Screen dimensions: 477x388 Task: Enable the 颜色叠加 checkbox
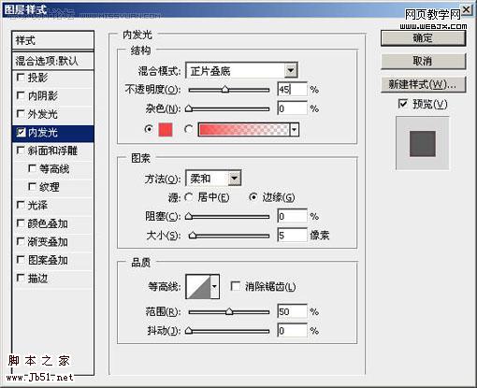point(21,223)
